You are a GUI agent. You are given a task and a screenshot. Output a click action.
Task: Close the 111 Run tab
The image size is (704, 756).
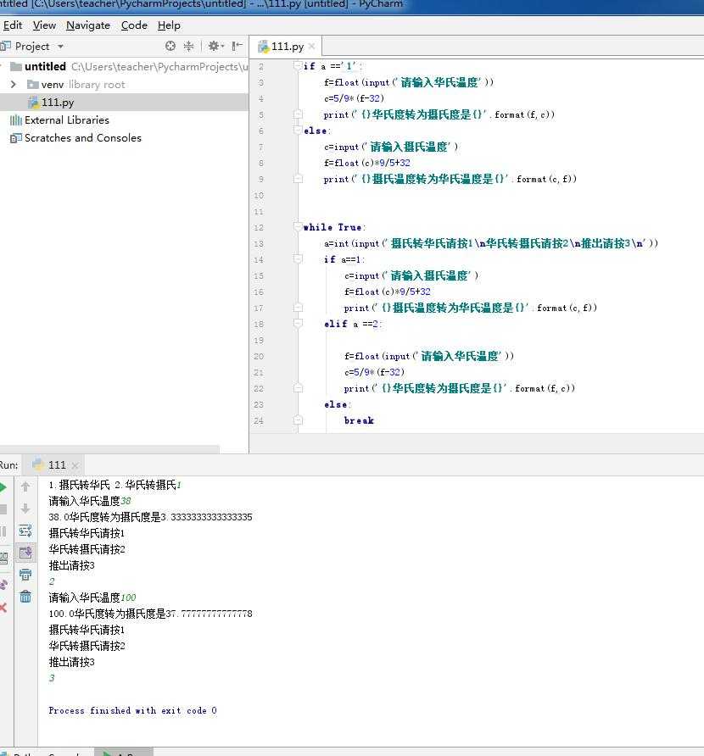[75, 465]
